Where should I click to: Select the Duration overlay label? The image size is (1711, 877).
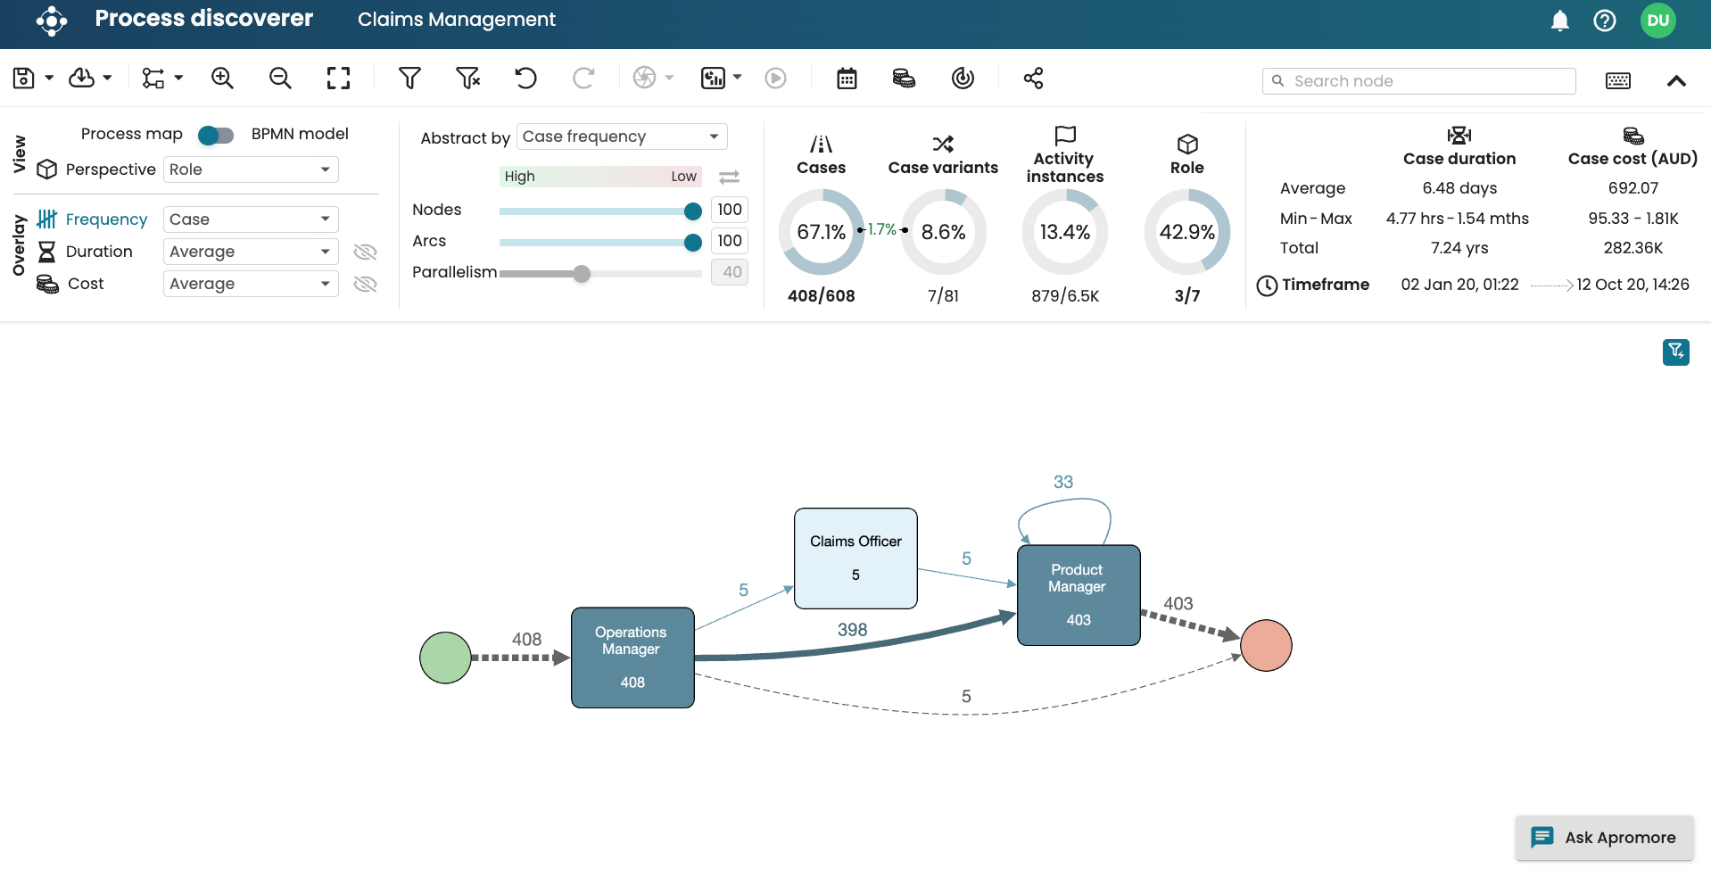point(99,252)
